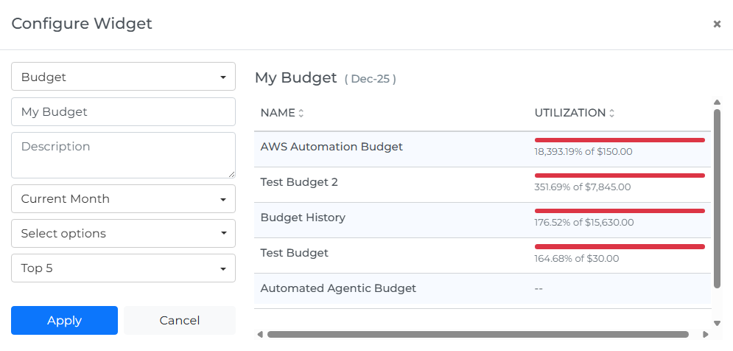The height and width of the screenshot is (351, 733).
Task: Close the Configure Widget dialog
Action: click(x=717, y=24)
